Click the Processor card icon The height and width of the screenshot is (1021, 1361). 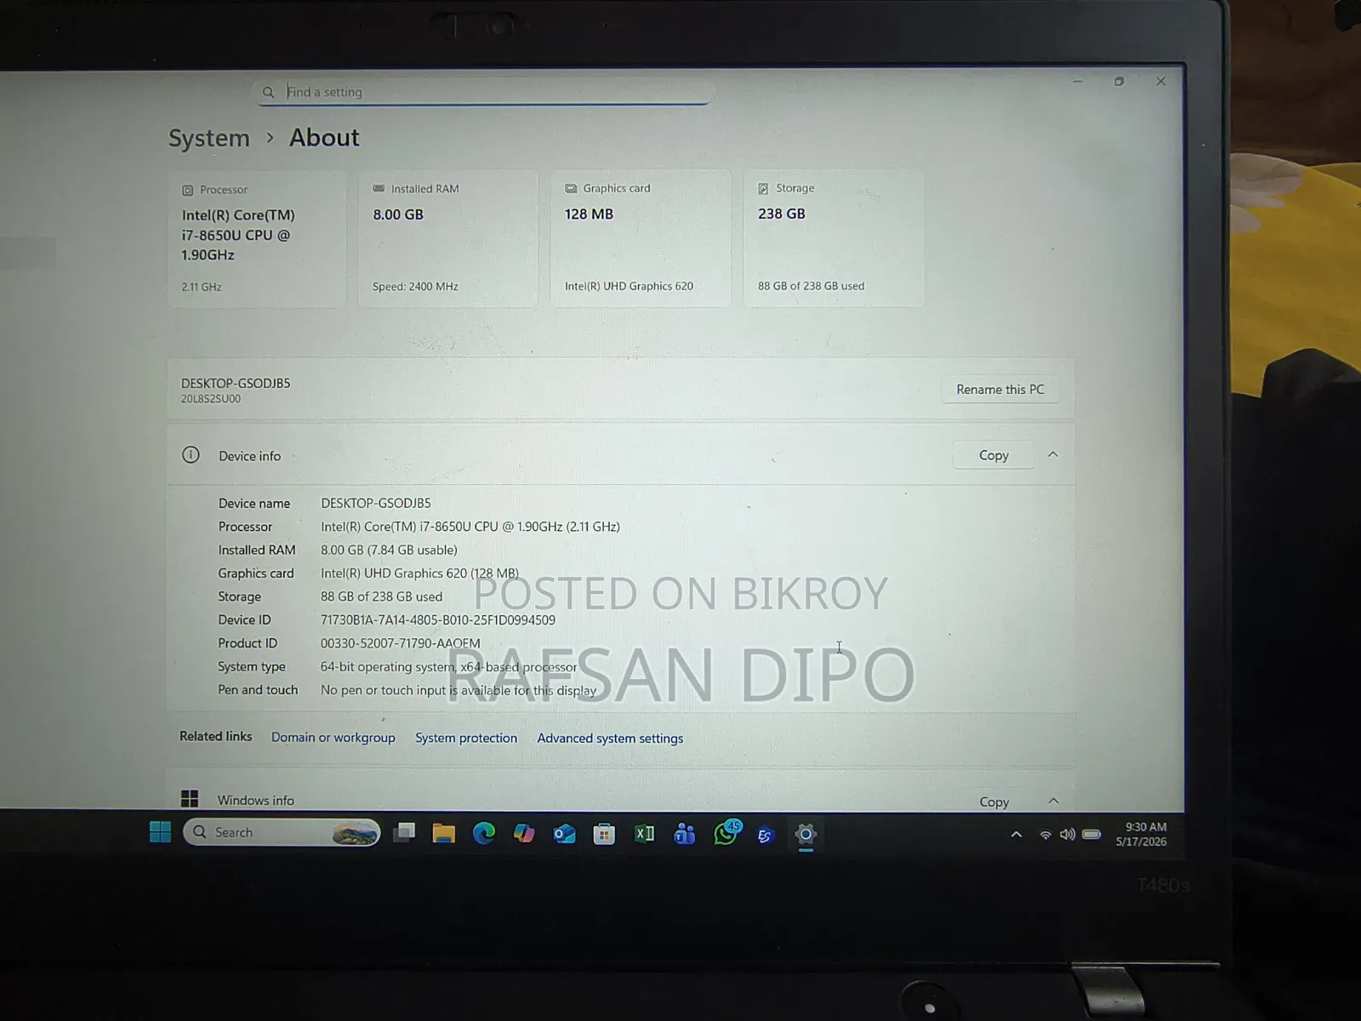coord(187,190)
